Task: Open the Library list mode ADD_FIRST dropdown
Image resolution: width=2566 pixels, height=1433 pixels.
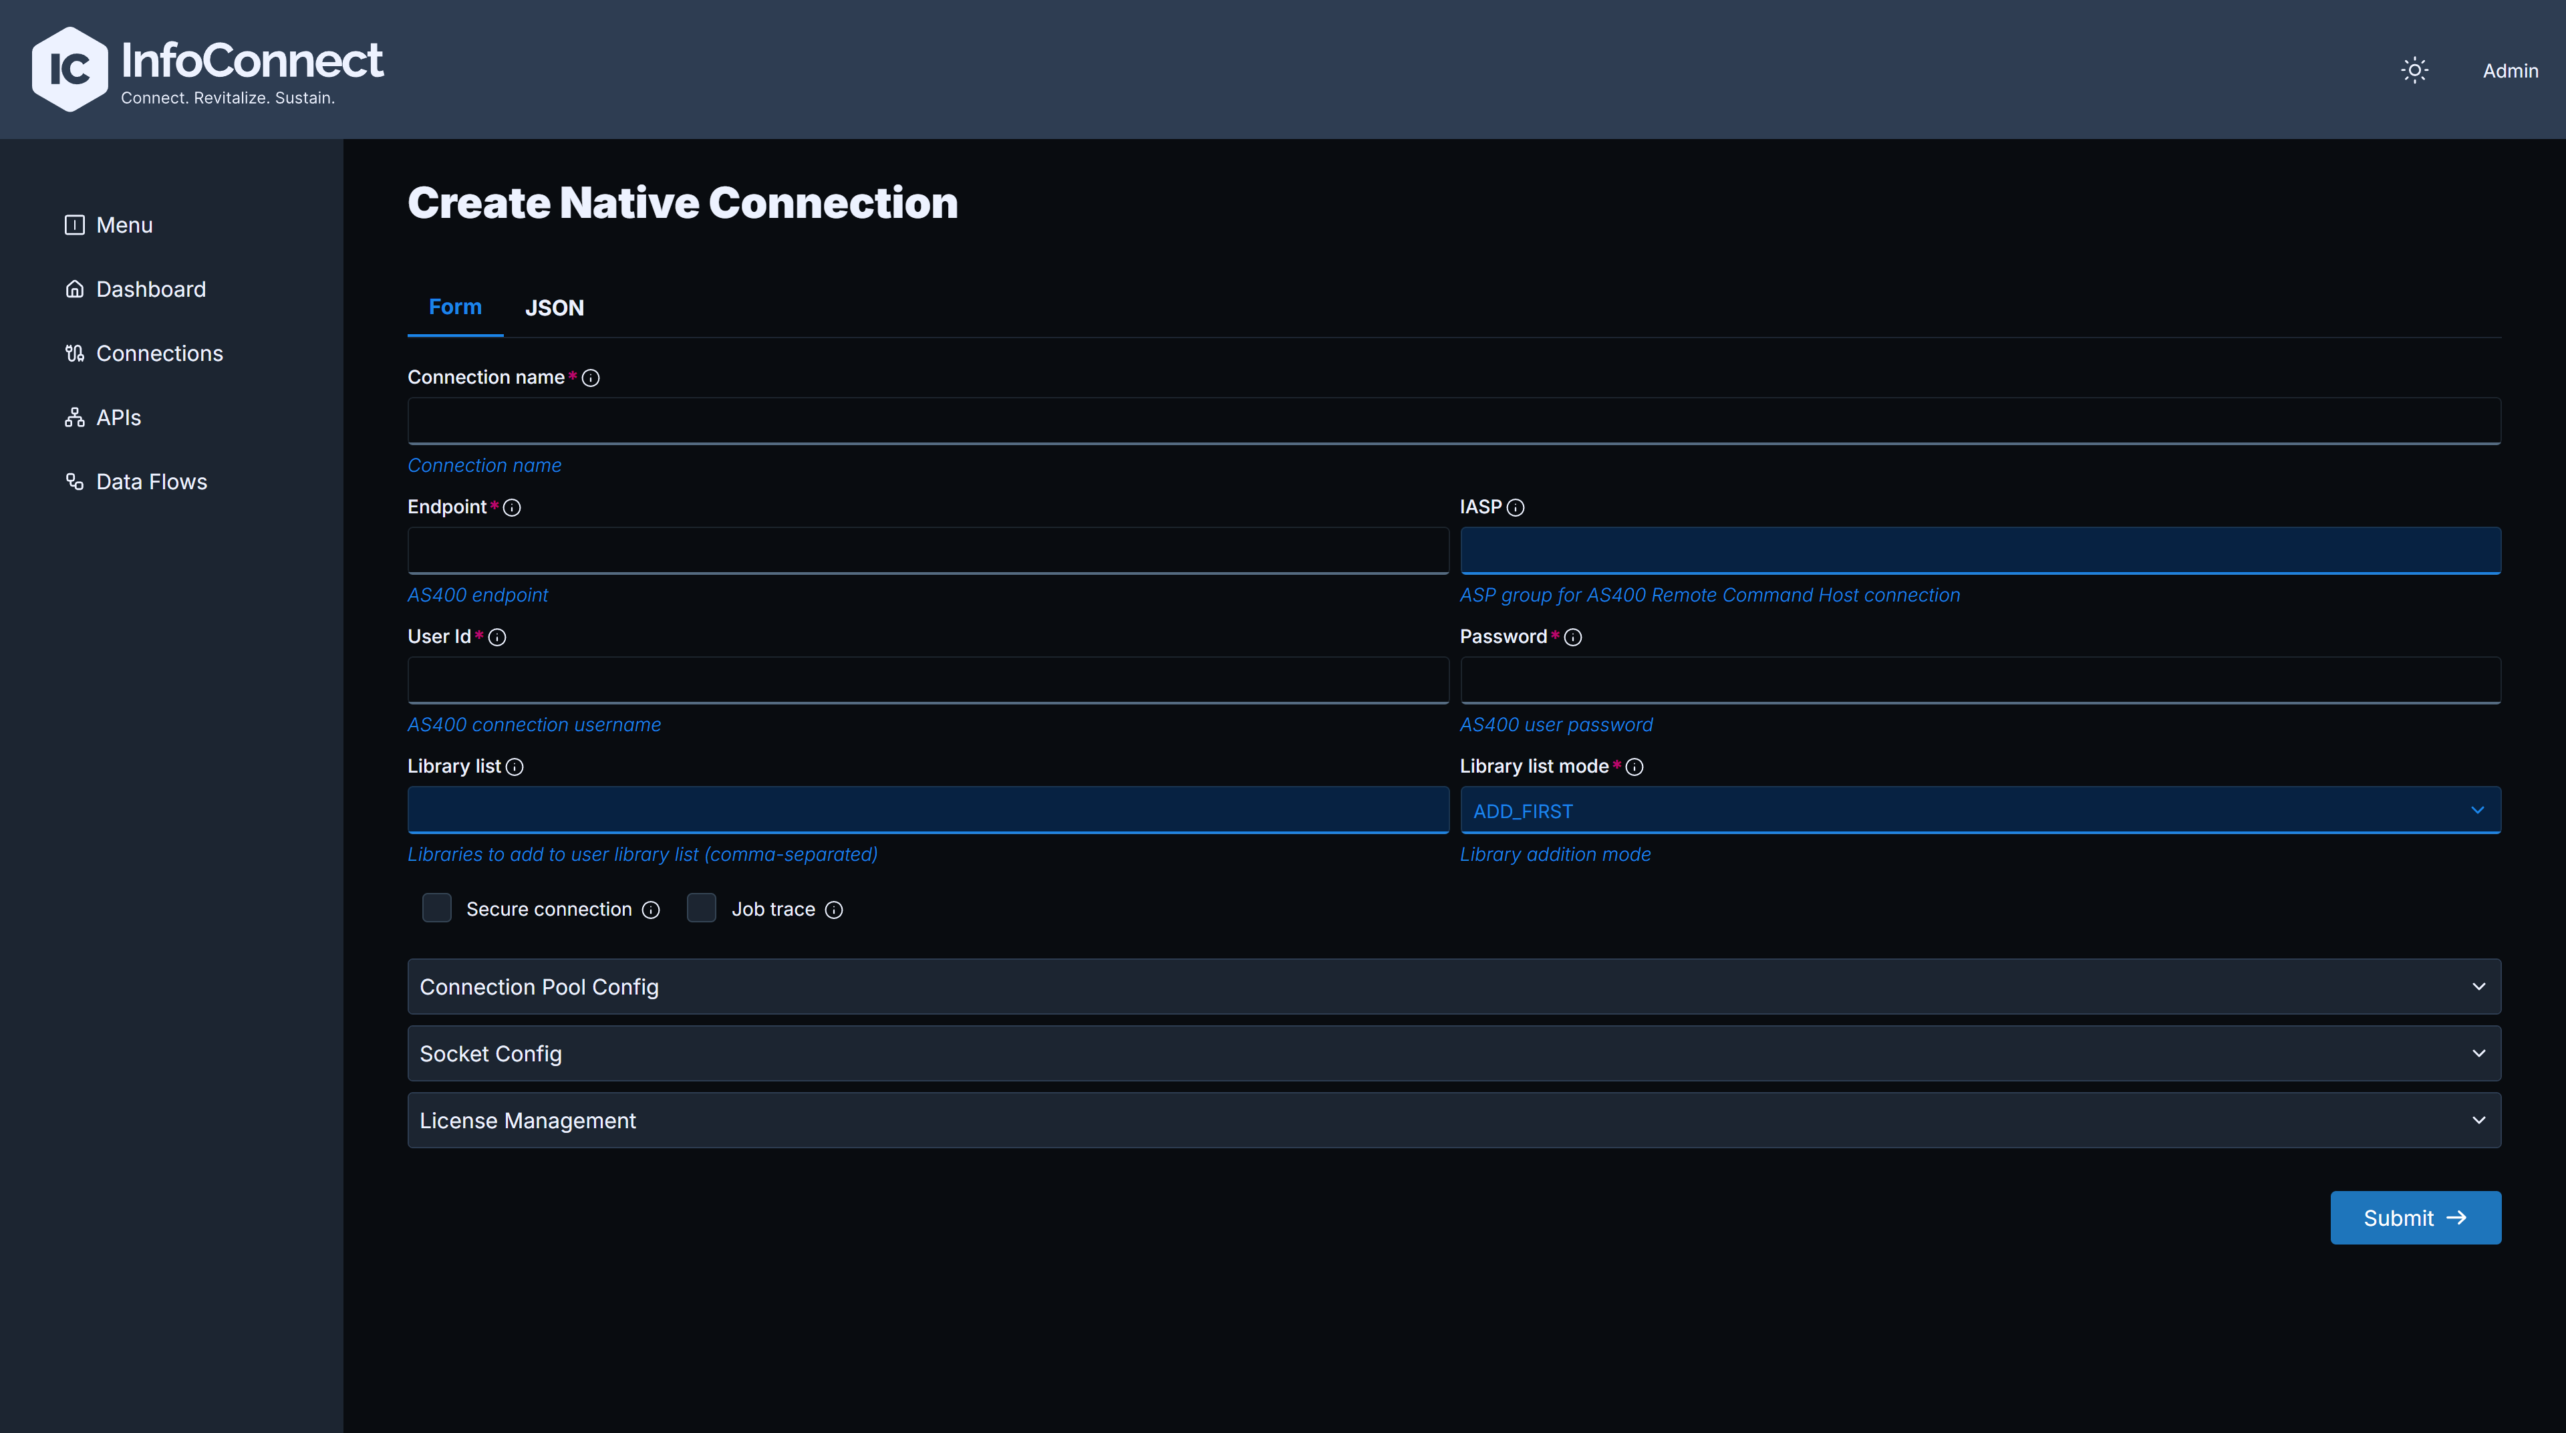Action: pos(1980,810)
